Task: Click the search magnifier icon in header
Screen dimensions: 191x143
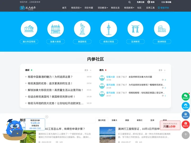Action: (x=129, y=2)
